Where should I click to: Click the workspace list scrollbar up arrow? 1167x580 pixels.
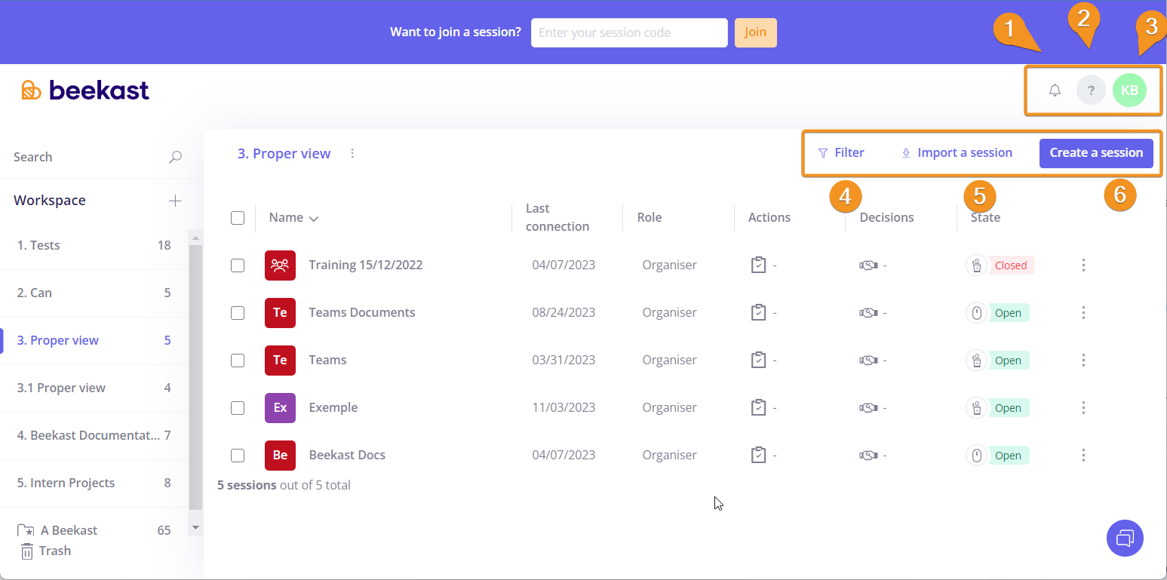[x=195, y=238]
